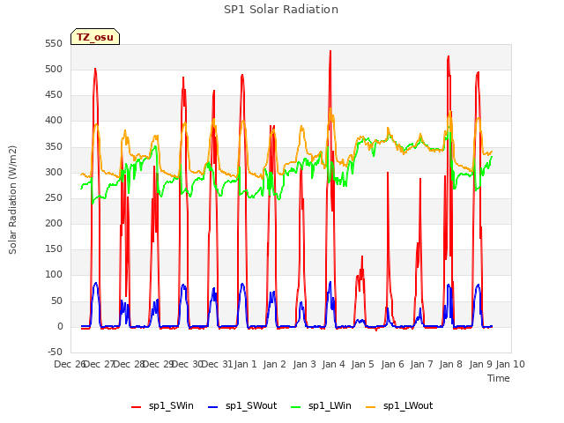Click the 250 y-axis value
The image size is (564, 423).
(54, 197)
